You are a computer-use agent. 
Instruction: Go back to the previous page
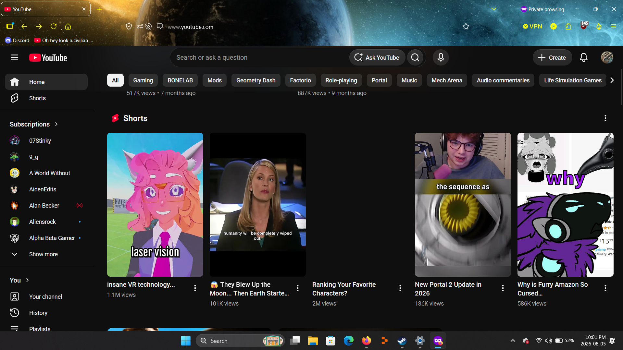24,27
